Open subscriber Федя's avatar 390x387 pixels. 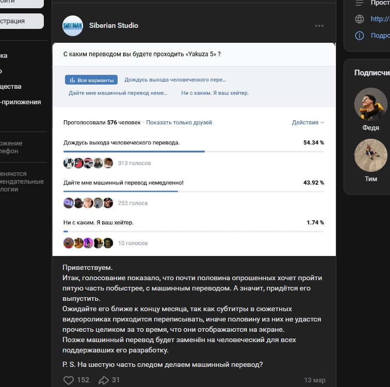[x=370, y=104]
